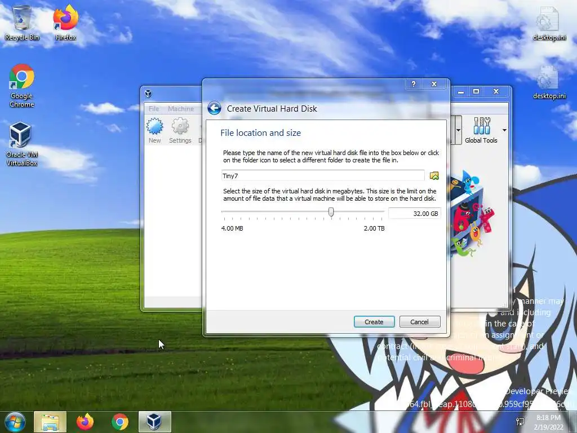Click the Tiny7 file name input field
This screenshot has height=433, width=577.
(x=323, y=176)
